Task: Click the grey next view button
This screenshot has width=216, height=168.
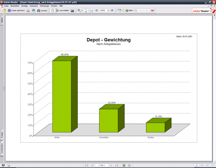Action: (x=129, y=165)
